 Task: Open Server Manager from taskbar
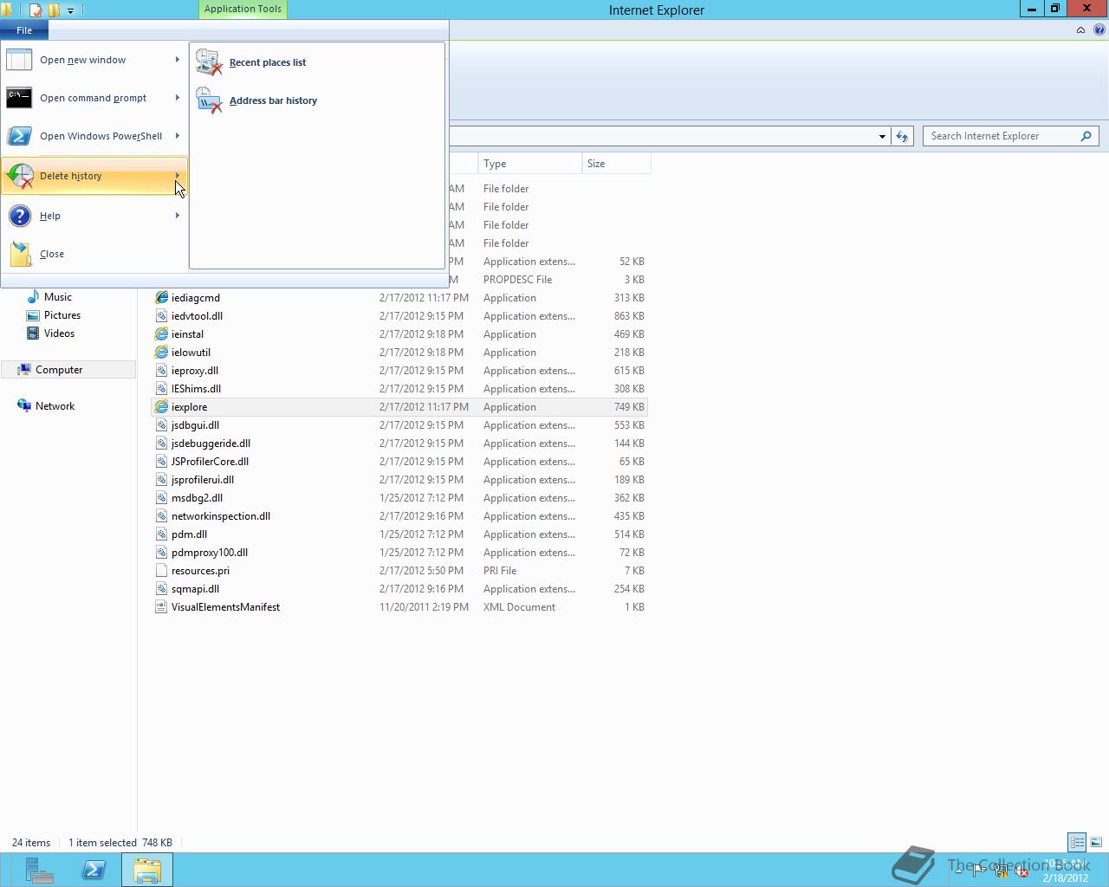pyautogui.click(x=39, y=871)
